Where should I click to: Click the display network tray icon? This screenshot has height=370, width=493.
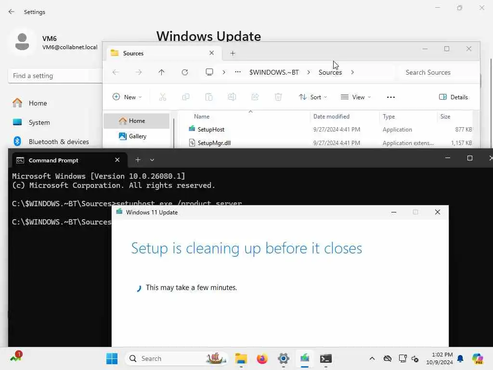click(x=402, y=358)
